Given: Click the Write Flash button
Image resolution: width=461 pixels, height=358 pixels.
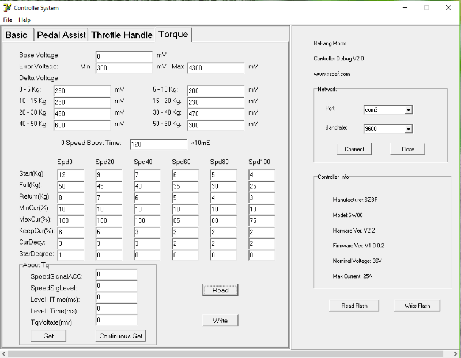Looking at the screenshot, I should pos(417,306).
